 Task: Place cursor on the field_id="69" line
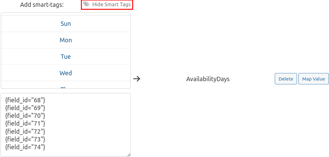point(25,108)
